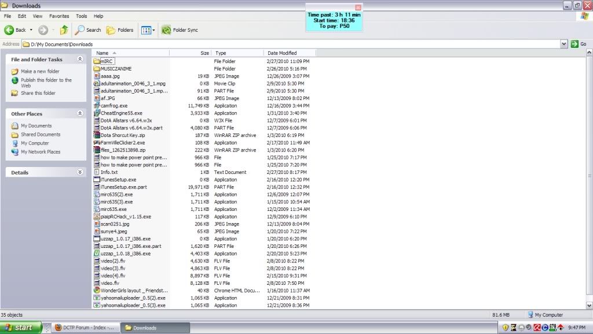Select DotA Allstars v6.64.w3x.part file name

pyautogui.click(x=131, y=128)
